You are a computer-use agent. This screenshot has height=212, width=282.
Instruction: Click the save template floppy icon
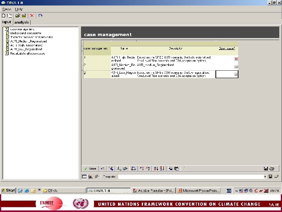[x=270, y=177]
